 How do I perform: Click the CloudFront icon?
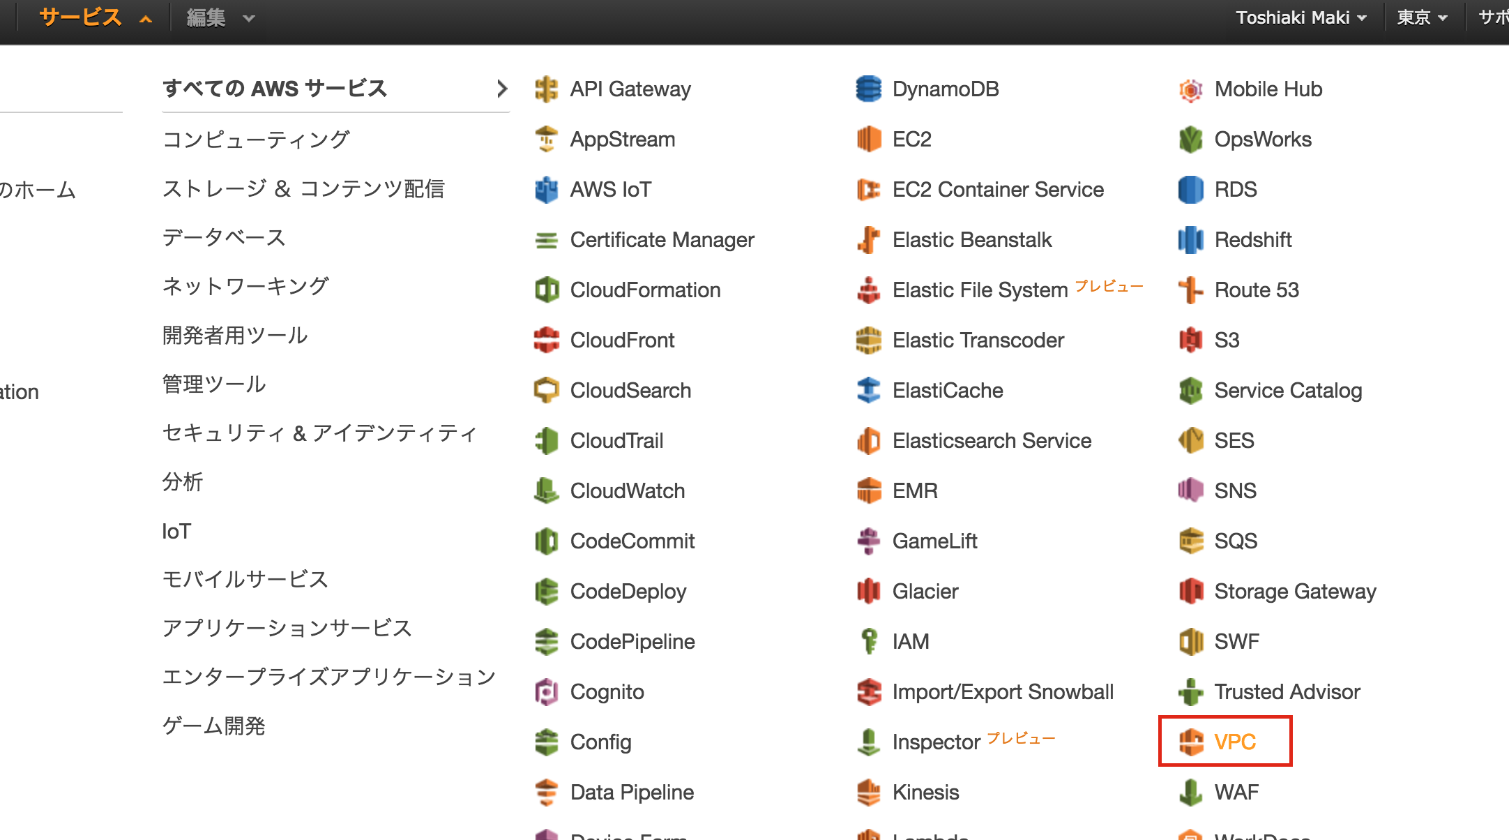[546, 340]
